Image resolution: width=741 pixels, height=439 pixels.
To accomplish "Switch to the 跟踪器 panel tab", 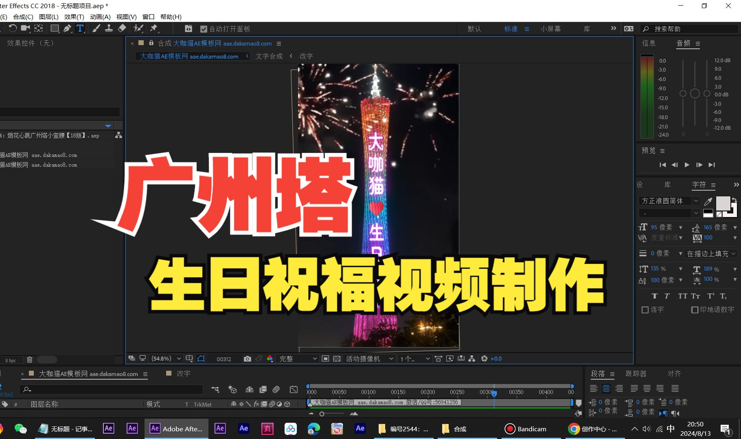I will click(636, 374).
